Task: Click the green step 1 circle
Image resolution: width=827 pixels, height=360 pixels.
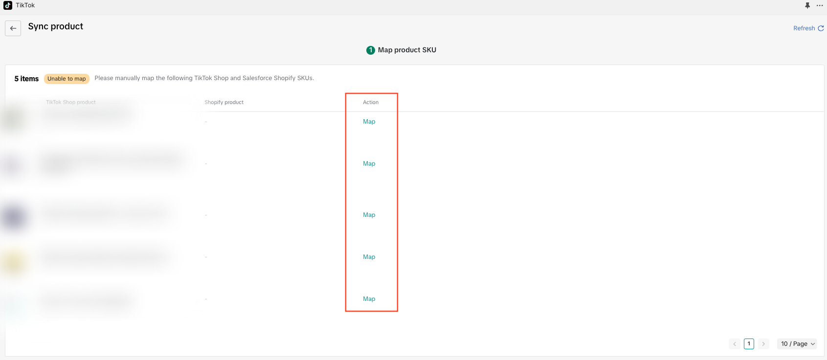Action: (371, 50)
